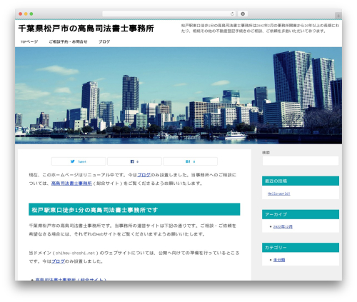The width and height of the screenshot is (357, 302).
Task: Open the ご相談予約・お問合せ menu item
Action: (68, 41)
